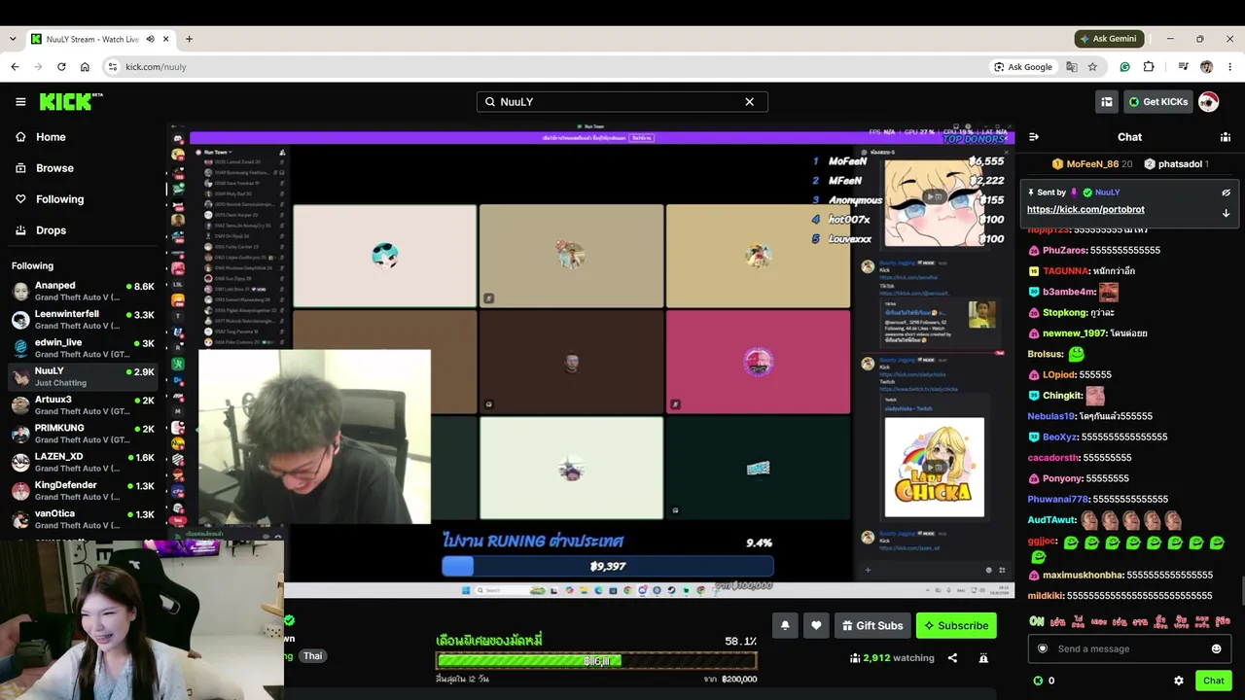Go back to the previous page

pyautogui.click(x=15, y=67)
